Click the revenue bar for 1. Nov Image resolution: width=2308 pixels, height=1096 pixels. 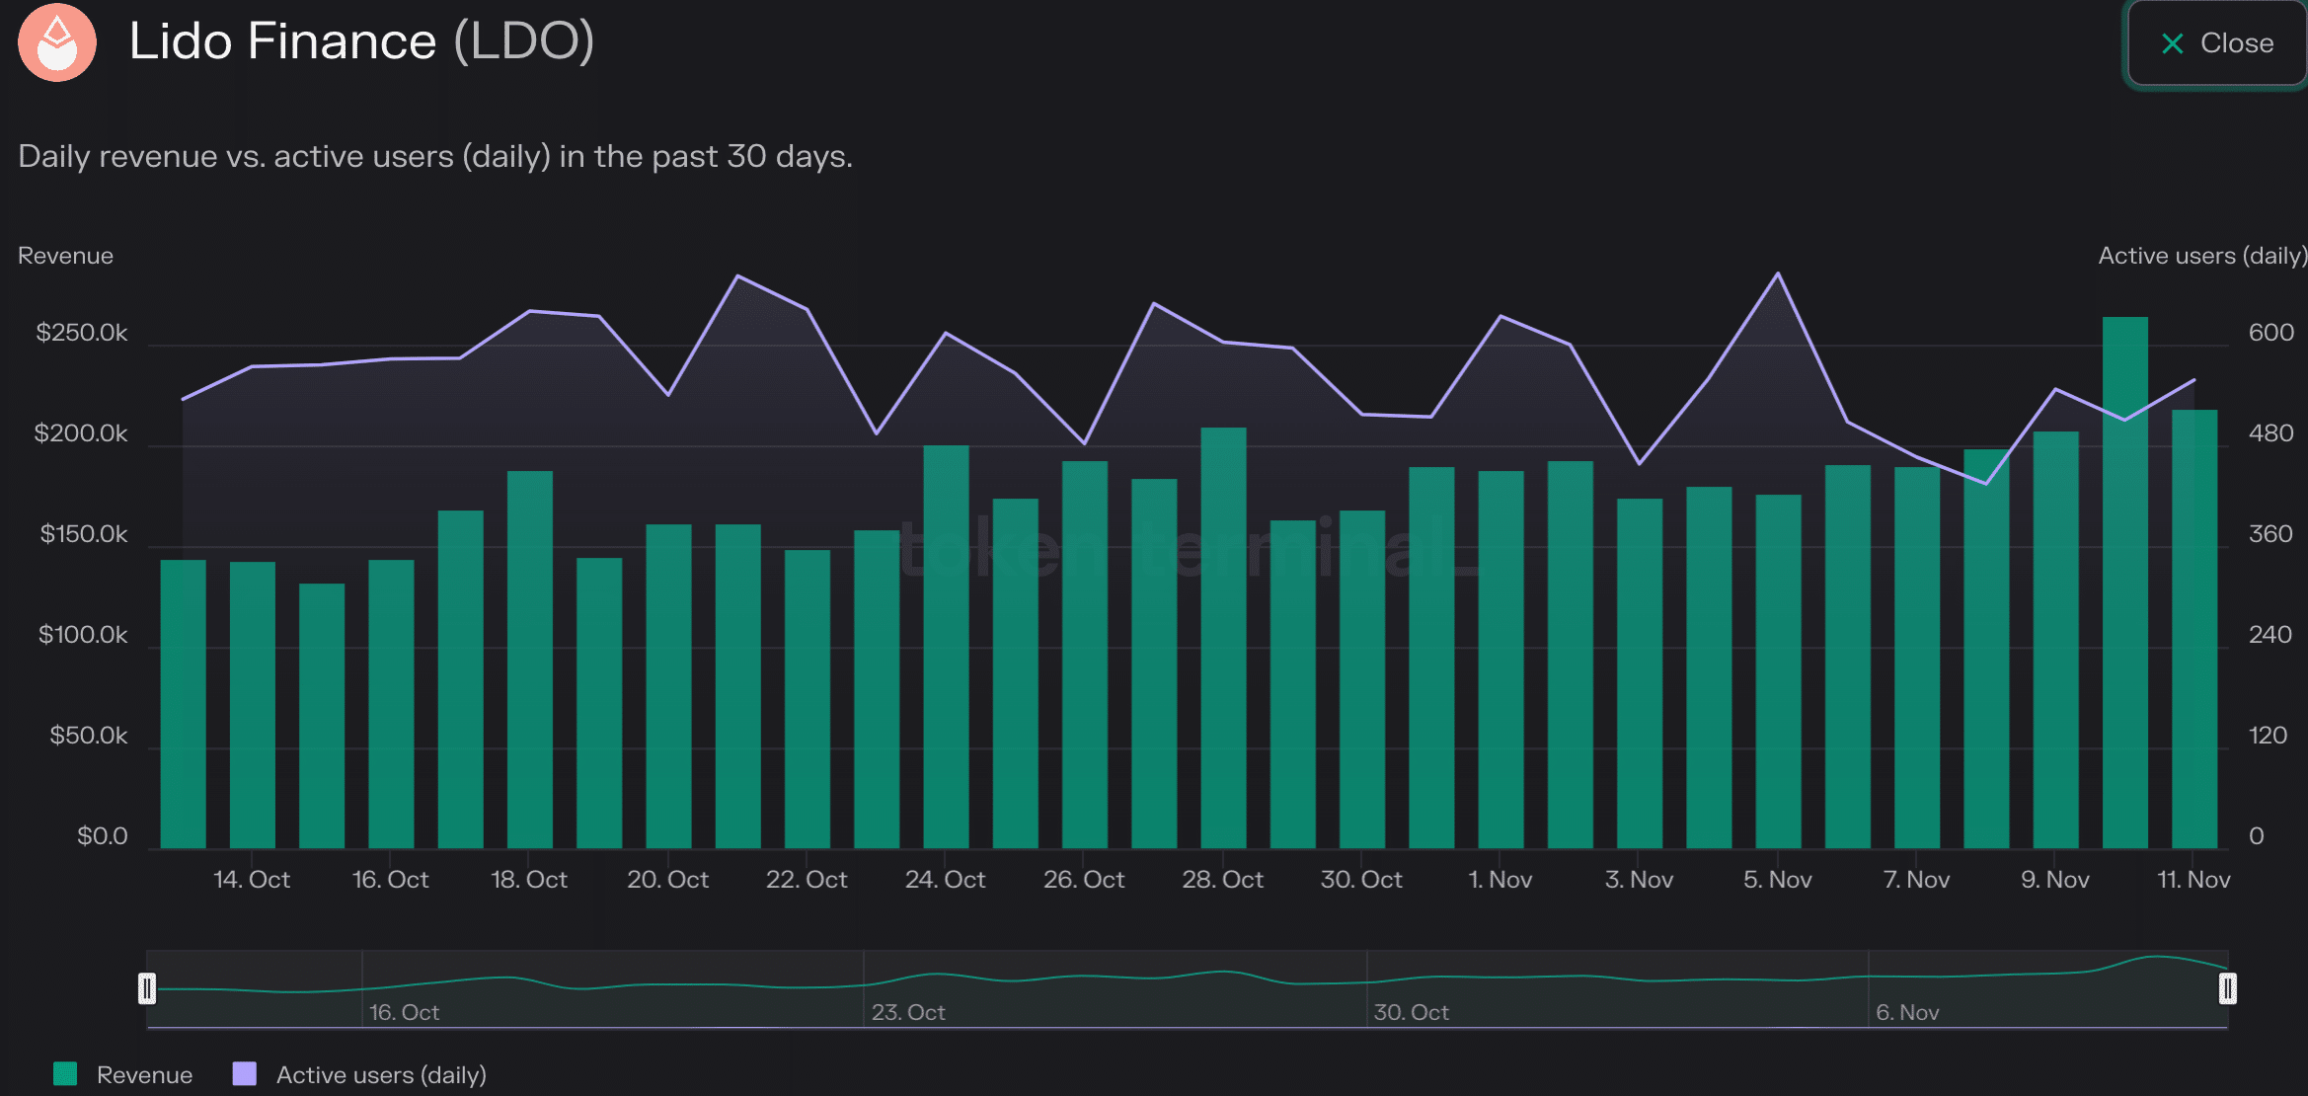(x=1500, y=660)
